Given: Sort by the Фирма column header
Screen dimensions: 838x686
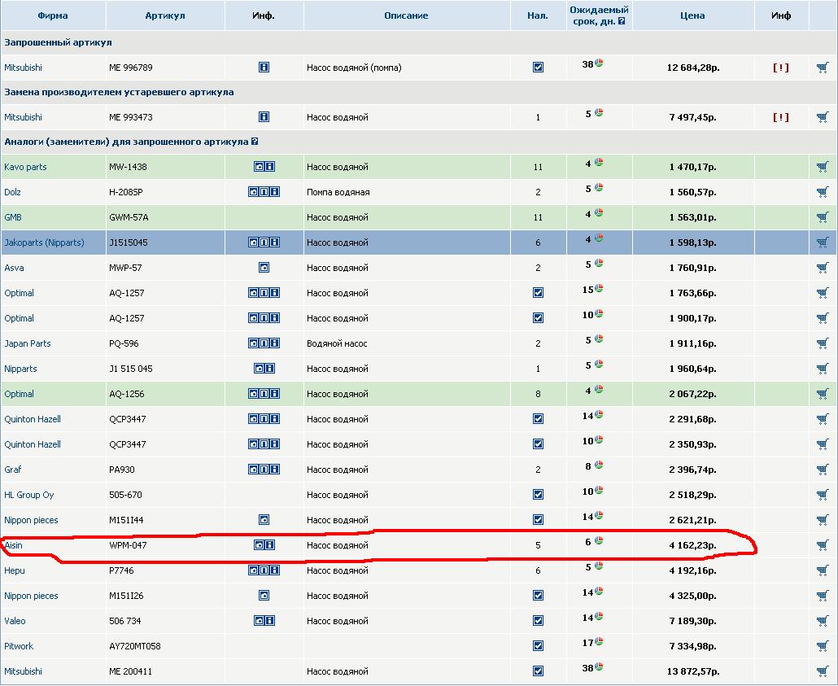Looking at the screenshot, I should click(53, 15).
